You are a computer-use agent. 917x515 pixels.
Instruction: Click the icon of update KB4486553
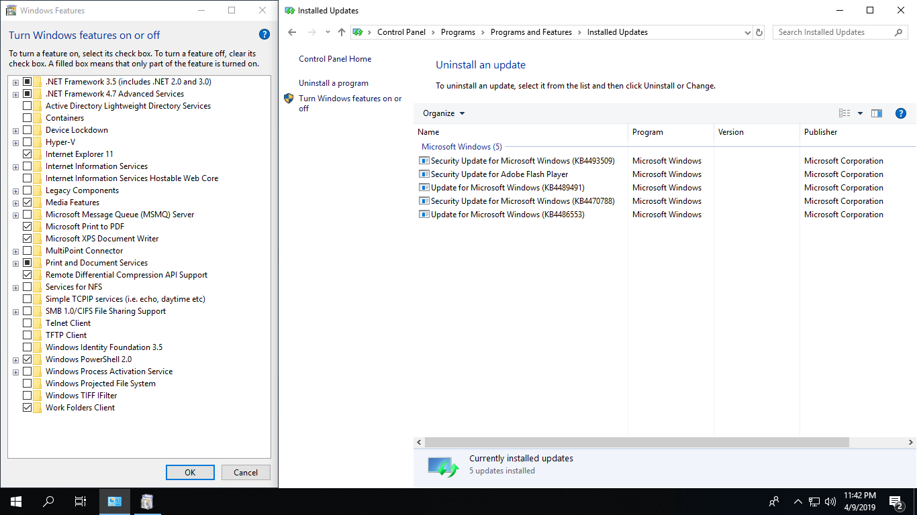[424, 215]
